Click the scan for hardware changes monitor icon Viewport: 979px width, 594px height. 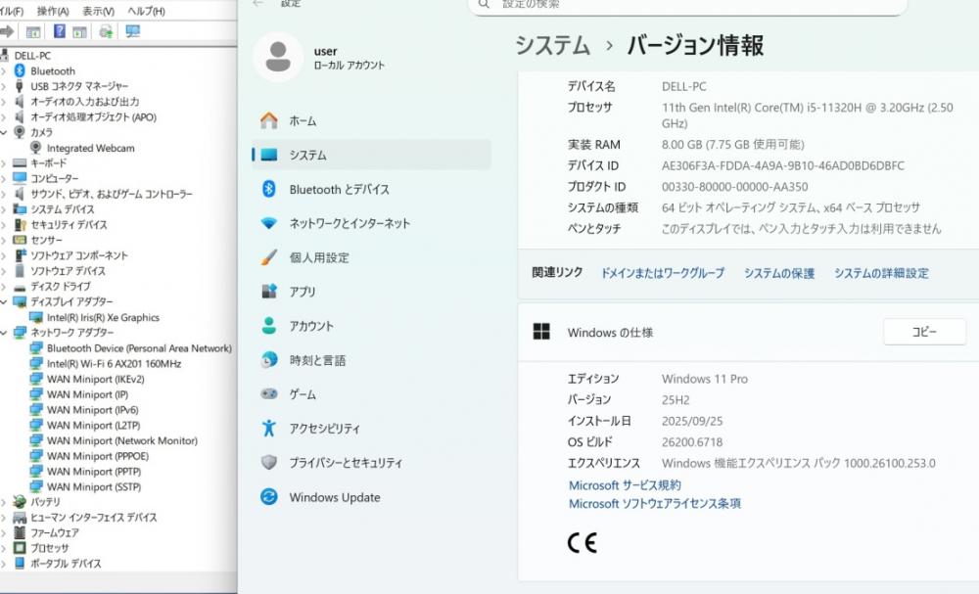coord(133,31)
